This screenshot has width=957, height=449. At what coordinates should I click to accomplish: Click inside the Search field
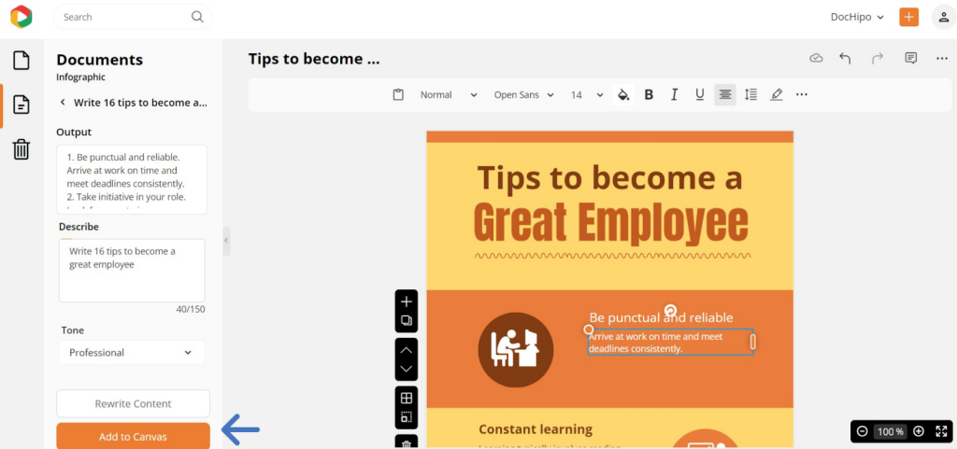pos(133,17)
